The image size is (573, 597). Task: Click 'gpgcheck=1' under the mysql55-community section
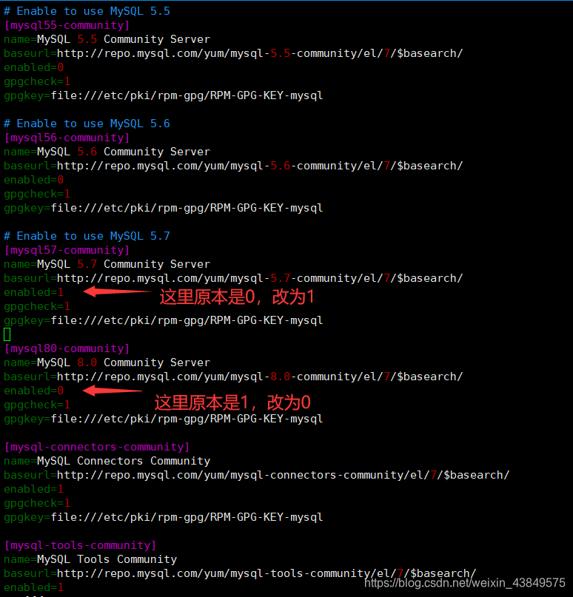37,81
